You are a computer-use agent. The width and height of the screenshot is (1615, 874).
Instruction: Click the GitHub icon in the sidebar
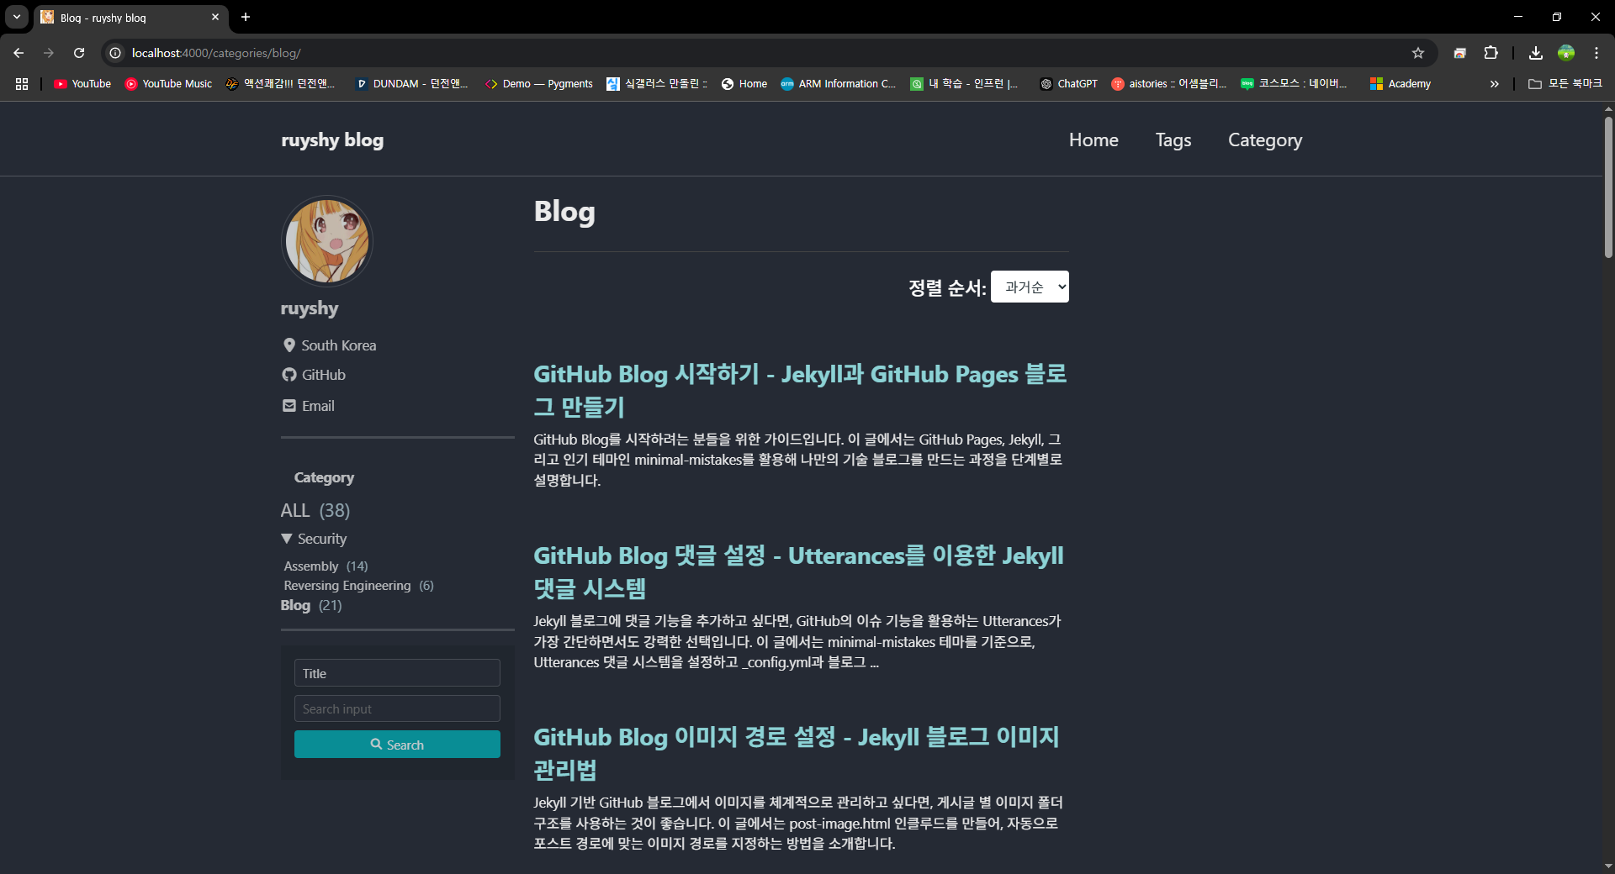(x=289, y=375)
